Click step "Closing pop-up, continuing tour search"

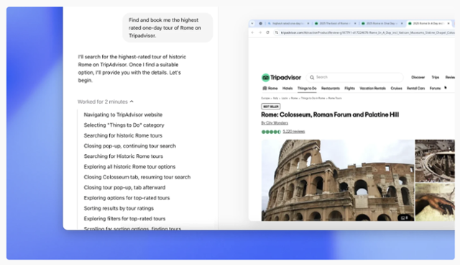pyautogui.click(x=129, y=145)
